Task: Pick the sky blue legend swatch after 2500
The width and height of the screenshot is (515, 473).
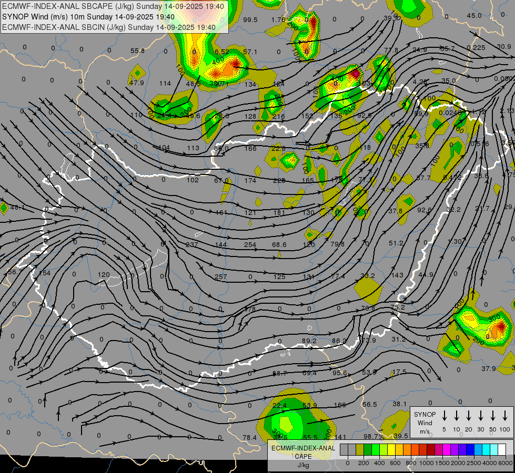Action: click(x=478, y=450)
